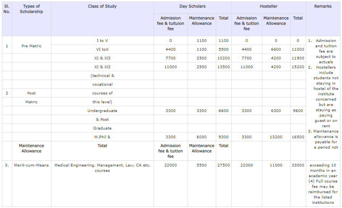The image size is (342, 208).
Task: Select the '13500' total value
Action: (223, 67)
